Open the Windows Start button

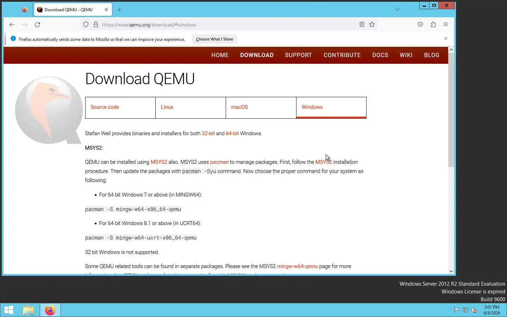pyautogui.click(x=9, y=310)
